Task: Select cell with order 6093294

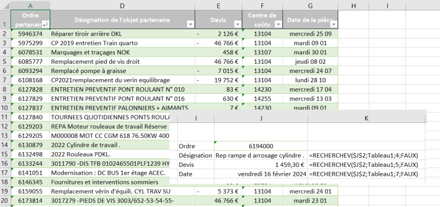Action: (31, 71)
